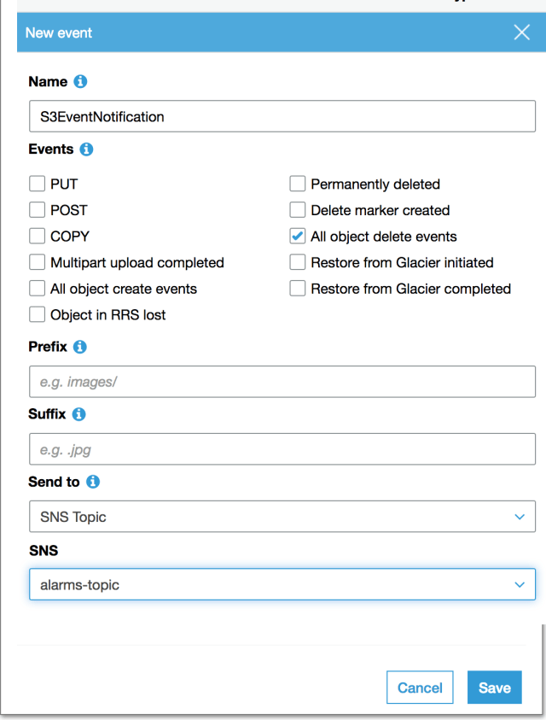Check the Object in RRS lost box
Screen dimensions: 546x720
(37, 315)
